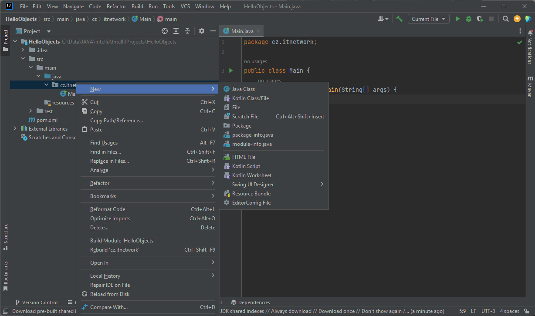Collapse the main folder node

point(31,67)
